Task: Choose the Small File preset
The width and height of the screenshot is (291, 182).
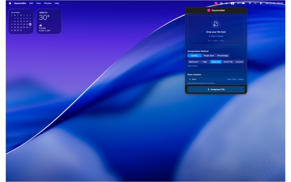Action: click(x=228, y=62)
